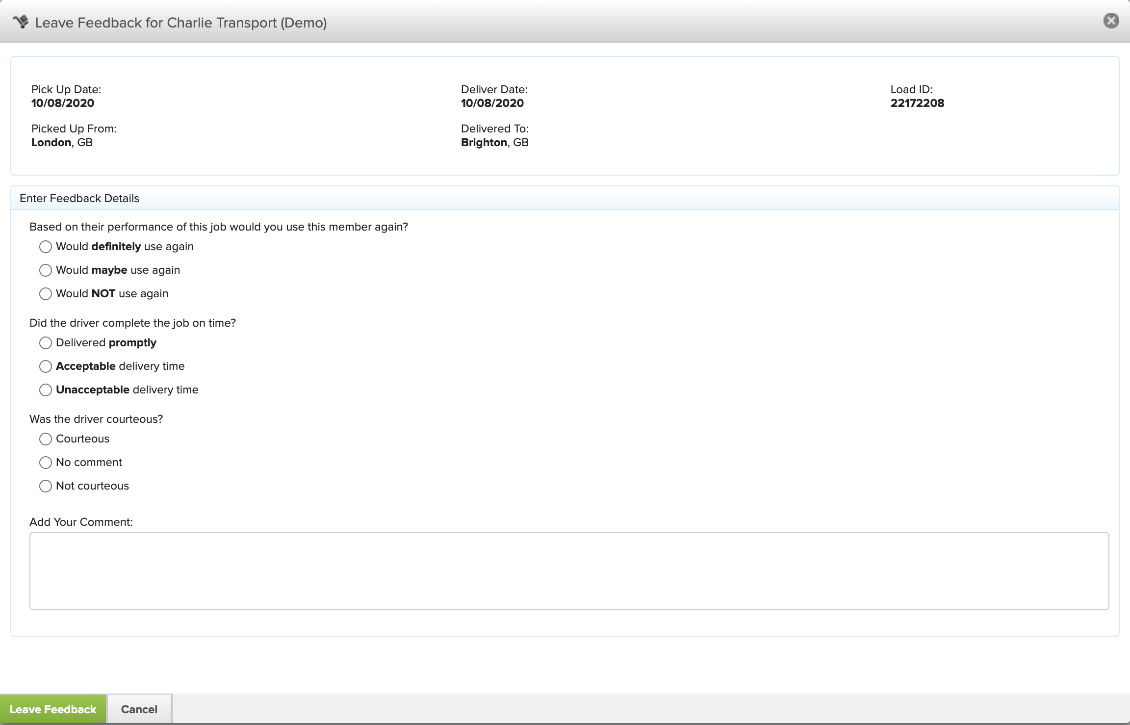
Task: Select 'Delivered promptly' radio button
Action: [46, 343]
